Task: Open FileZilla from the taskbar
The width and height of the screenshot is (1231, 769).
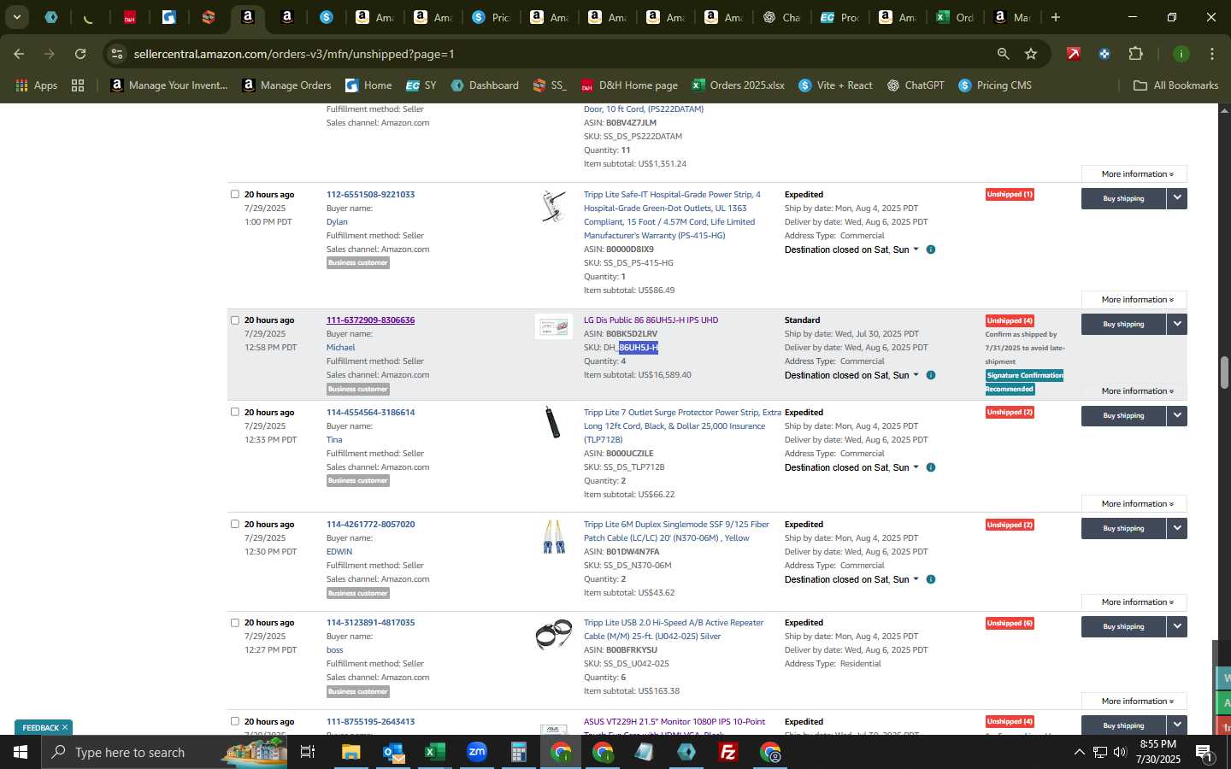Action: point(728,752)
